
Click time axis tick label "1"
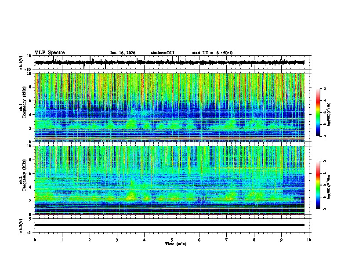point(62,240)
